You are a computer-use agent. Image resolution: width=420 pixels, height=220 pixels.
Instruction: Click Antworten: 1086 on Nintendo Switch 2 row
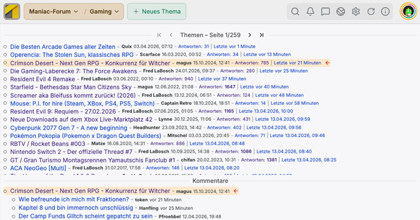[233, 151]
